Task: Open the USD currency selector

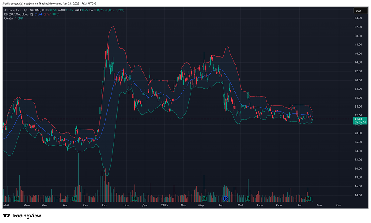Action: [358, 11]
